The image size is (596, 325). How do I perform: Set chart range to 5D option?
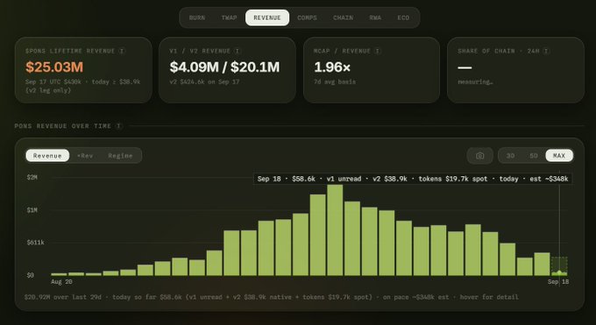pyautogui.click(x=534, y=156)
